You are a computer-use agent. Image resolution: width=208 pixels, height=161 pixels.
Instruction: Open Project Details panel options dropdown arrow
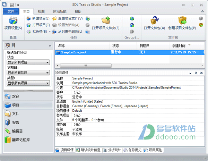pos(190,73)
